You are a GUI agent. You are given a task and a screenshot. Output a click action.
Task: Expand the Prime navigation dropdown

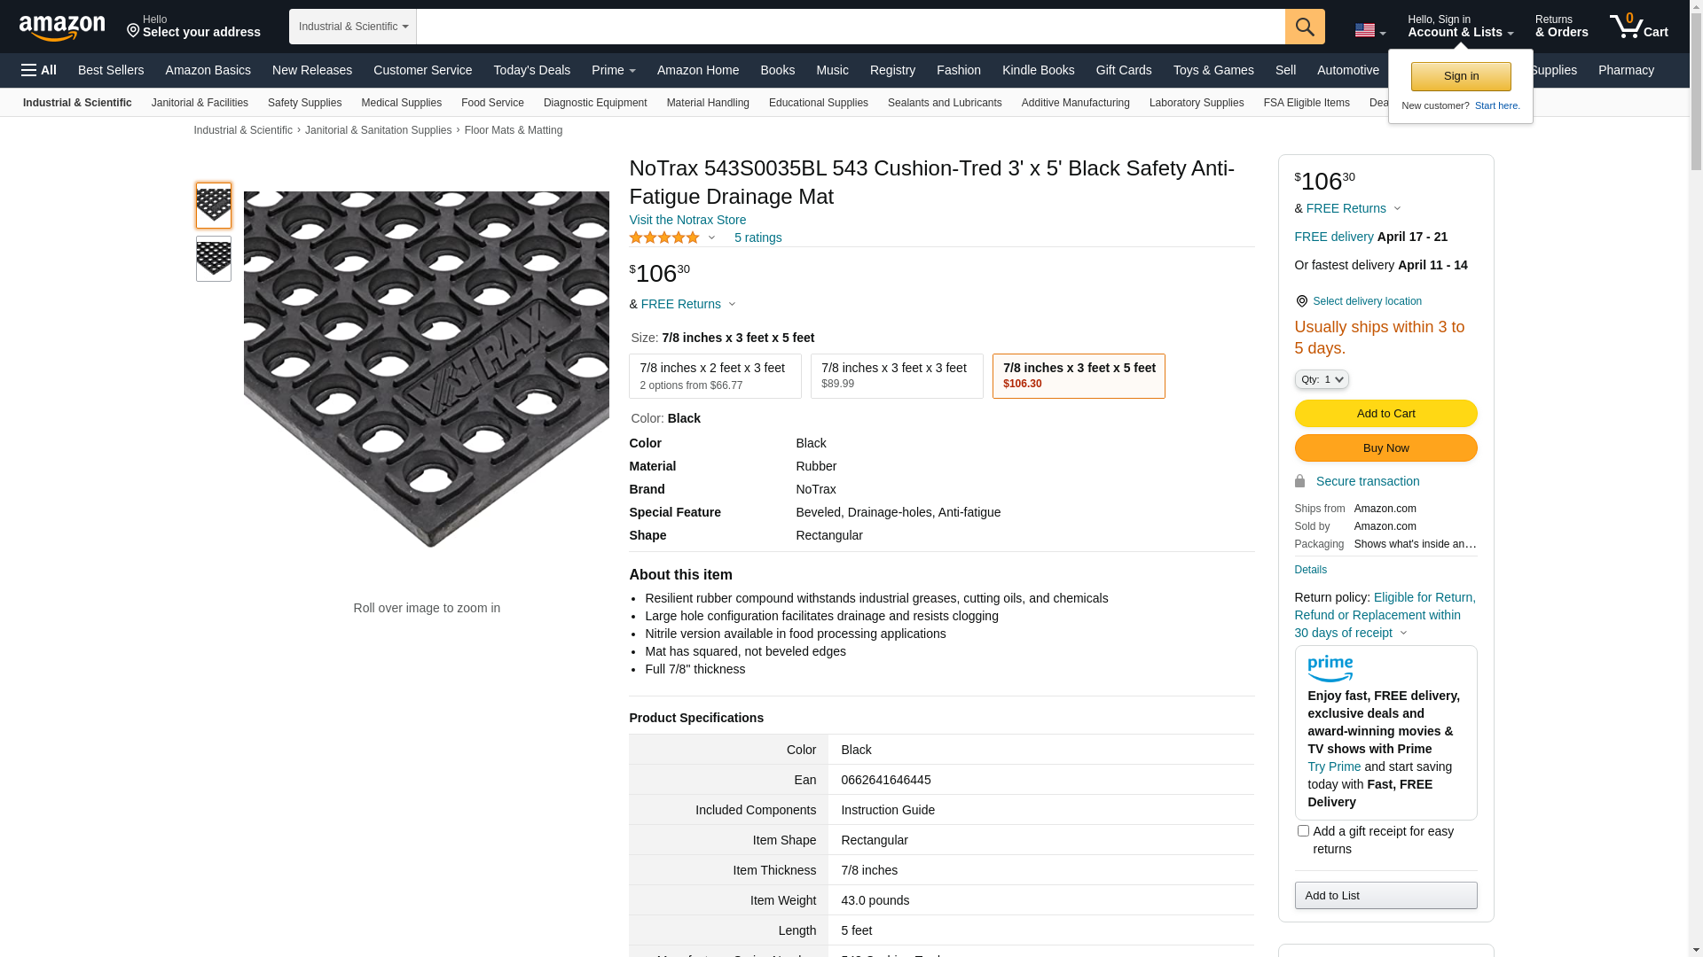point(613,70)
